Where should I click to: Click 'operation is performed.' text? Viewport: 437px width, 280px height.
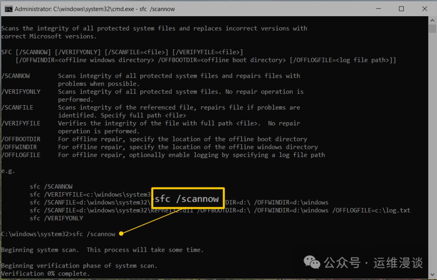coord(99,131)
